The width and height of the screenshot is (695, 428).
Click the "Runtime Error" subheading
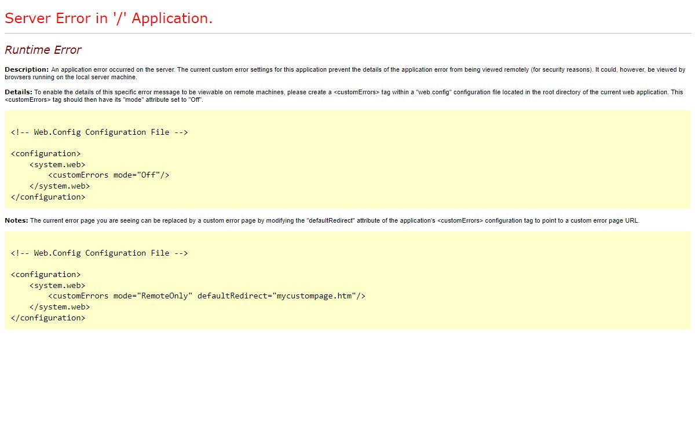pos(43,50)
